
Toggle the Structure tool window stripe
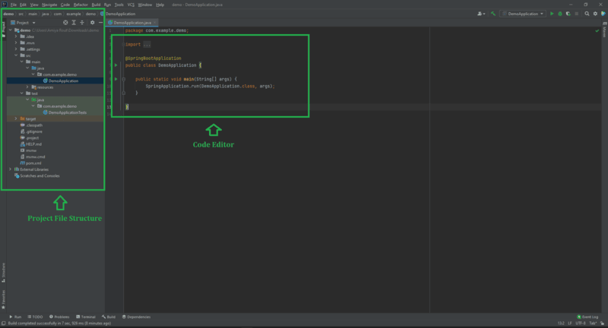pos(4,273)
